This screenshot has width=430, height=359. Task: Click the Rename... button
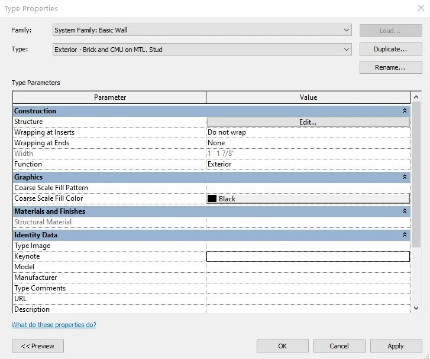(390, 67)
